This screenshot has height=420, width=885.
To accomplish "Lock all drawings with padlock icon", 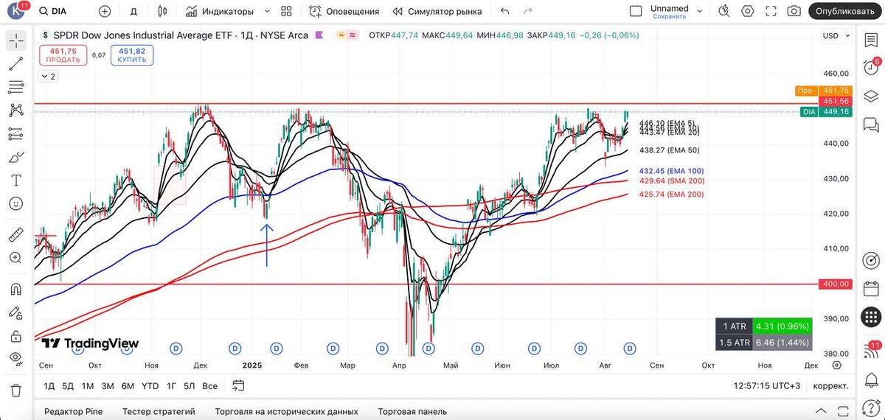I will (x=15, y=336).
